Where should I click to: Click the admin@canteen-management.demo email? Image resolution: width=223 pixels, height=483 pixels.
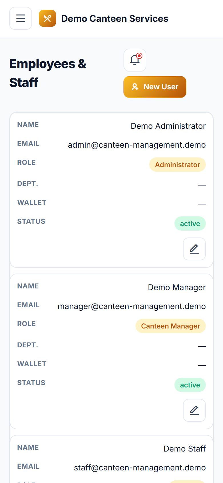(x=137, y=145)
